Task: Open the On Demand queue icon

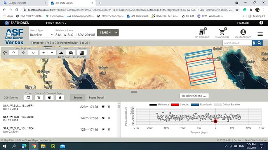Action: coord(202,33)
